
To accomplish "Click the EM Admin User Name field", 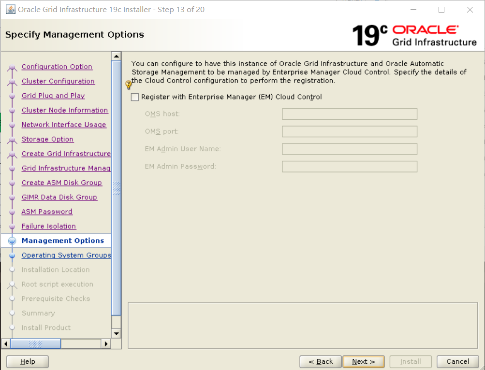I will pyautogui.click(x=350, y=149).
